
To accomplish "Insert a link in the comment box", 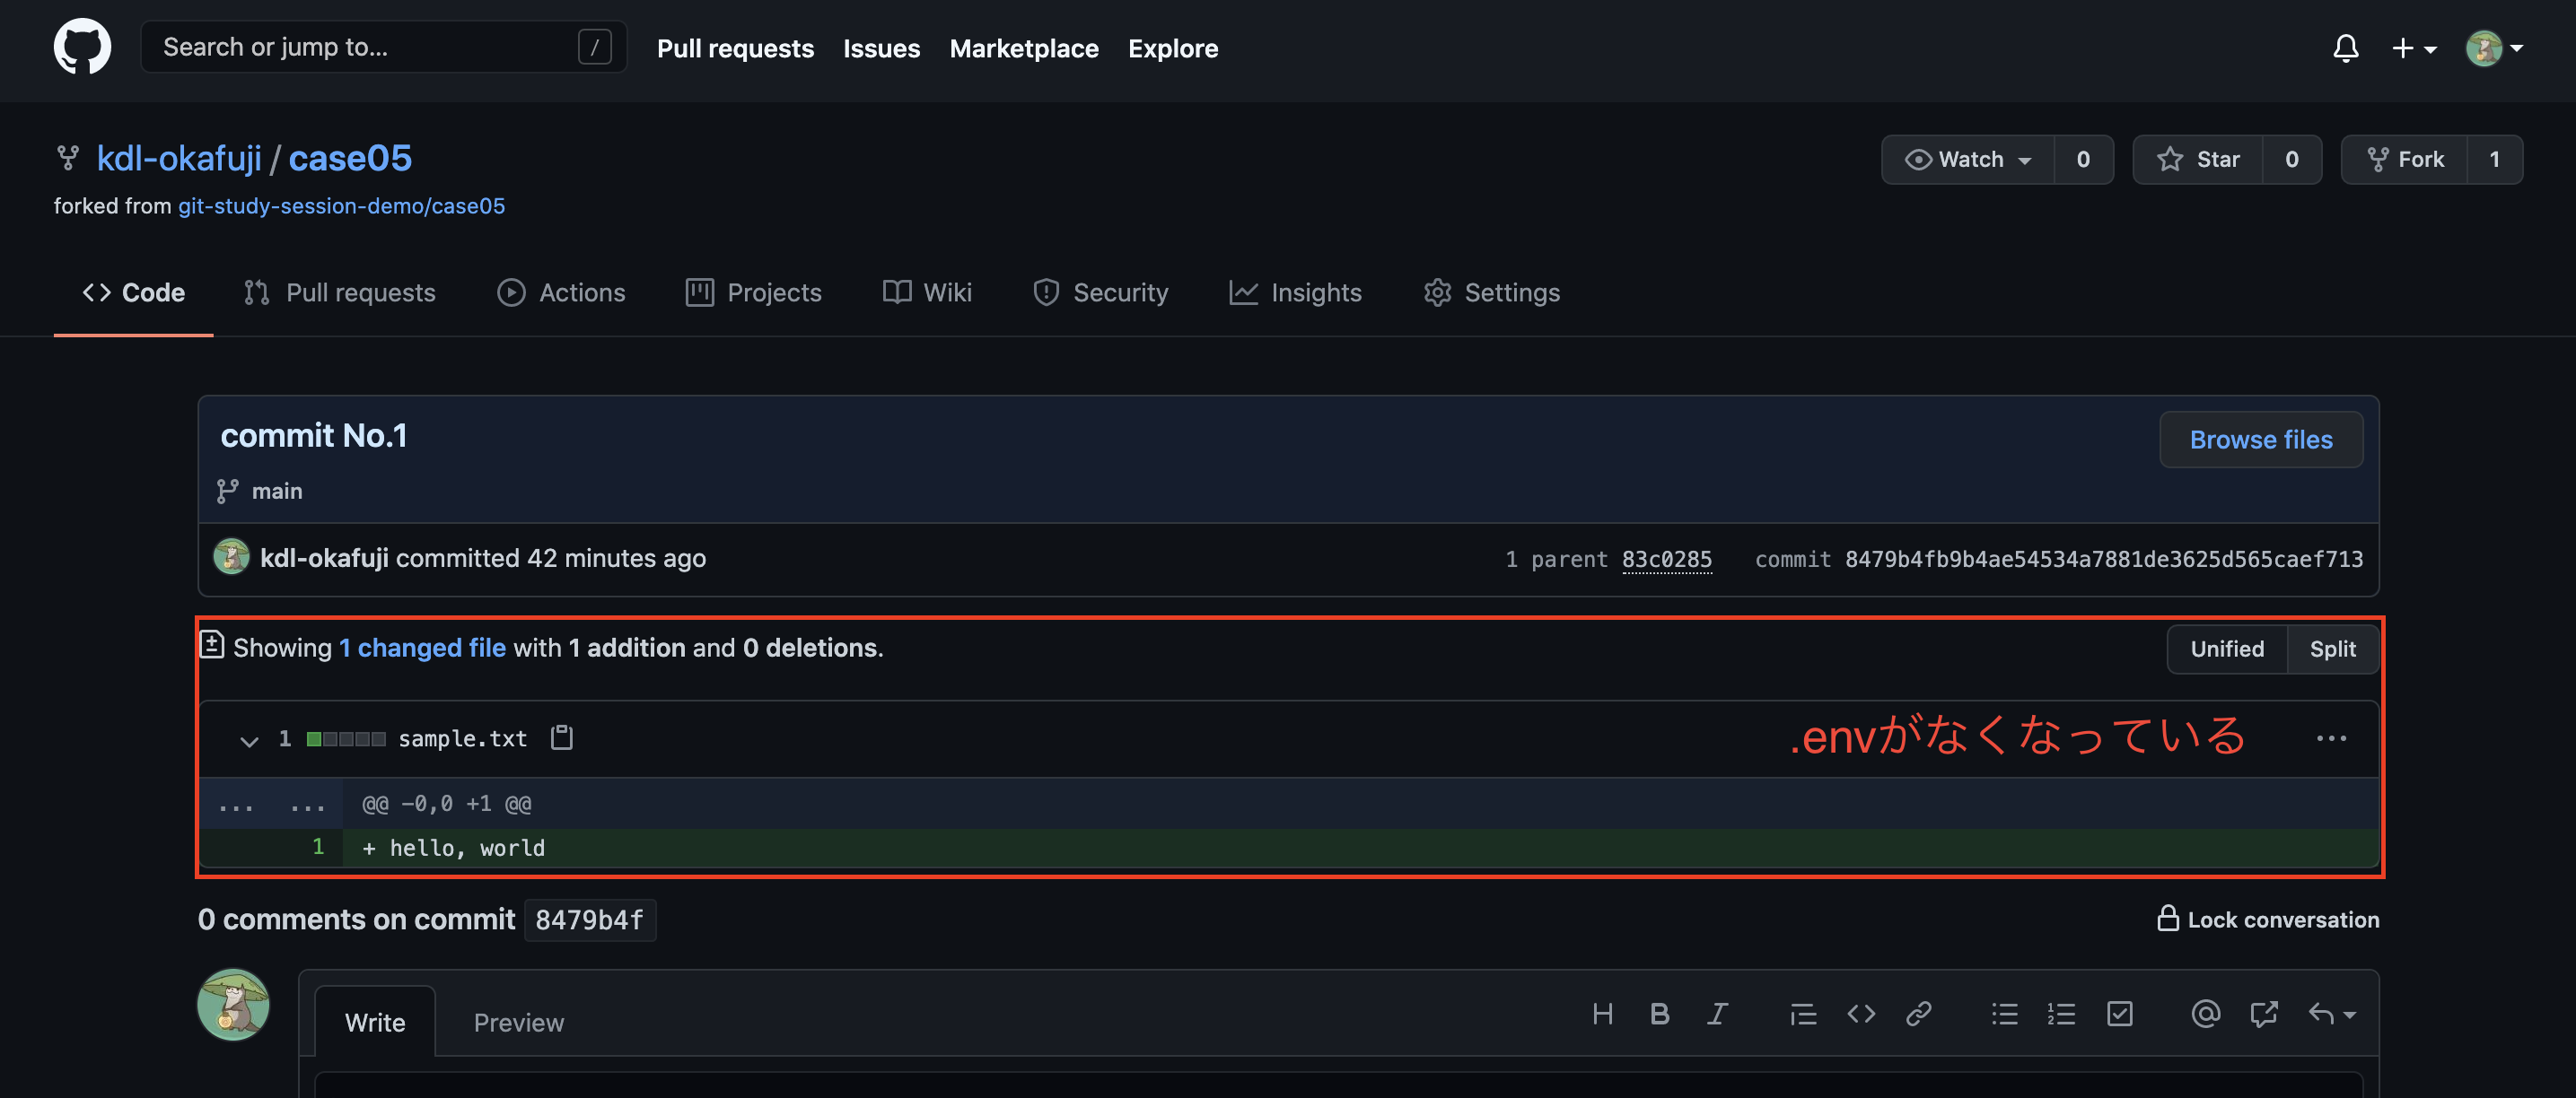I will click(1919, 1013).
